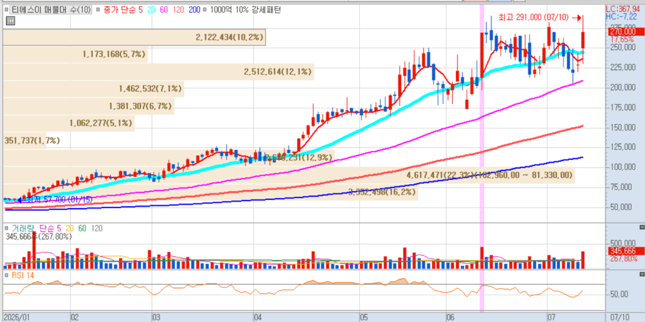Screen dimensions: 645x322
Task: Click the 07 month marker on time axis
Action: (x=552, y=317)
